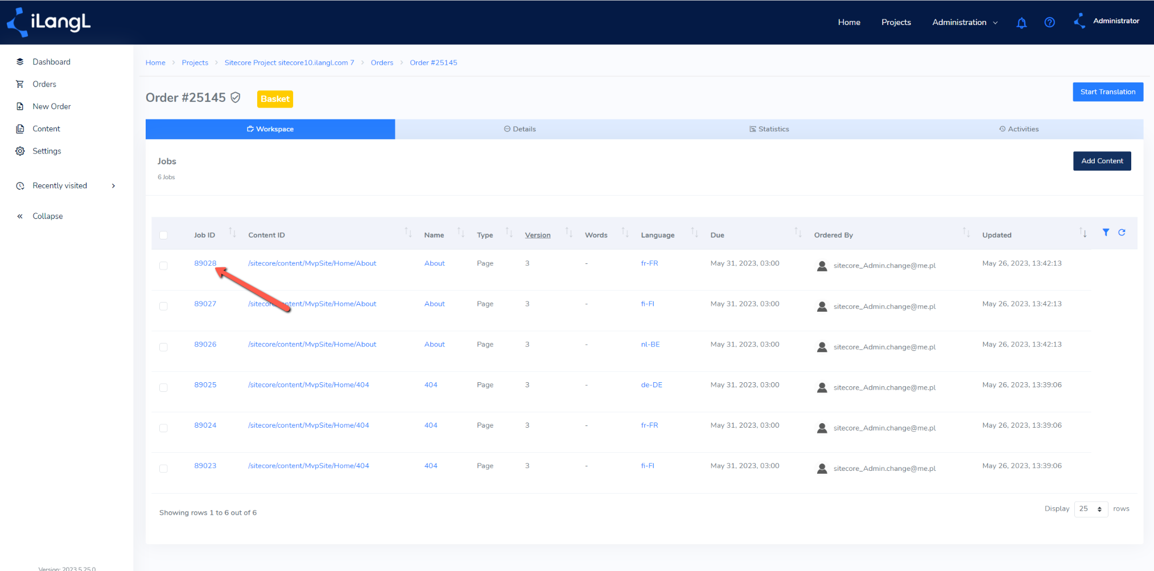Open the Display rows count dropdown

[x=1091, y=509]
